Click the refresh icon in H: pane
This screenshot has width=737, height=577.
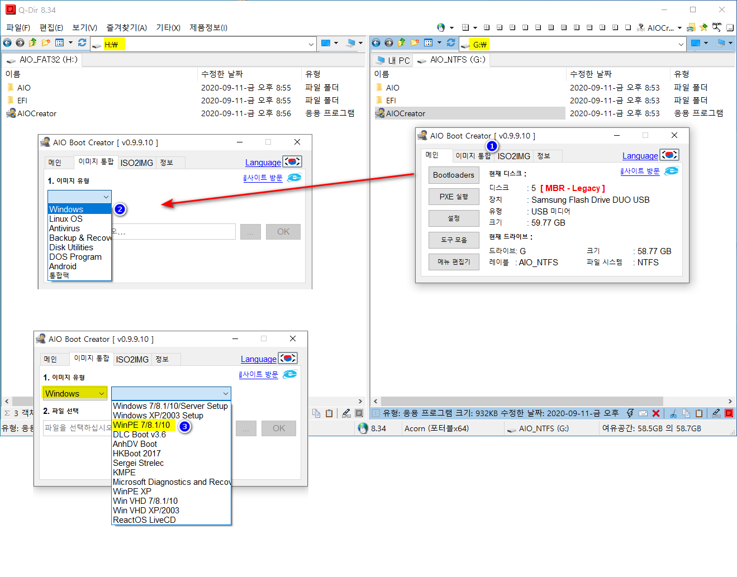point(82,42)
